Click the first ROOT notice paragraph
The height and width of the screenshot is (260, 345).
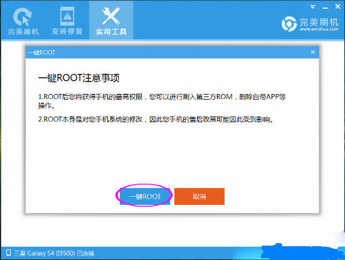tap(162, 101)
